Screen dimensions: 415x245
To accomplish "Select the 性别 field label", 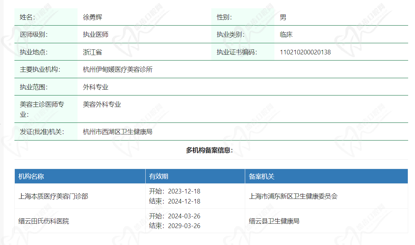I will click(224, 17).
